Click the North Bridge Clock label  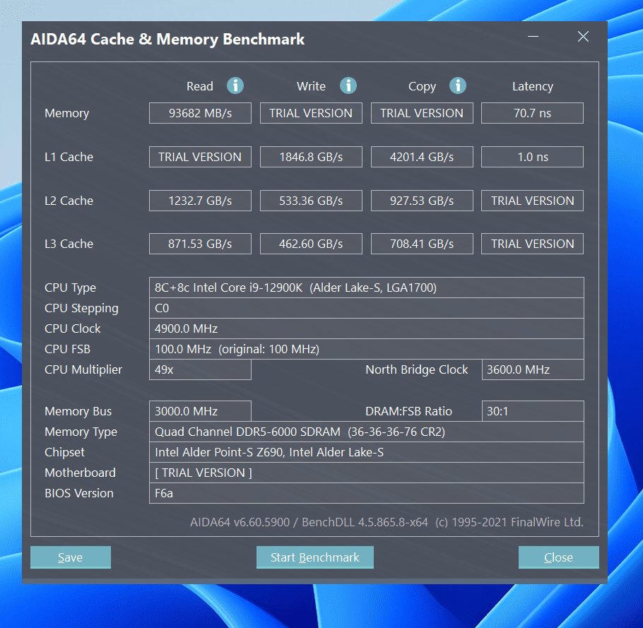coord(417,370)
